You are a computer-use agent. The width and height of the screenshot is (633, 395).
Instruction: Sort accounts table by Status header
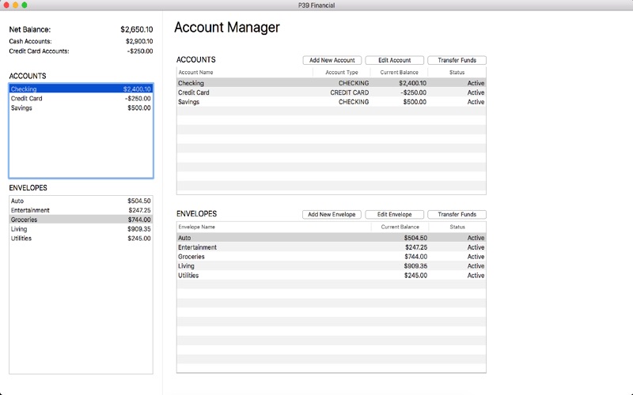[x=457, y=73]
